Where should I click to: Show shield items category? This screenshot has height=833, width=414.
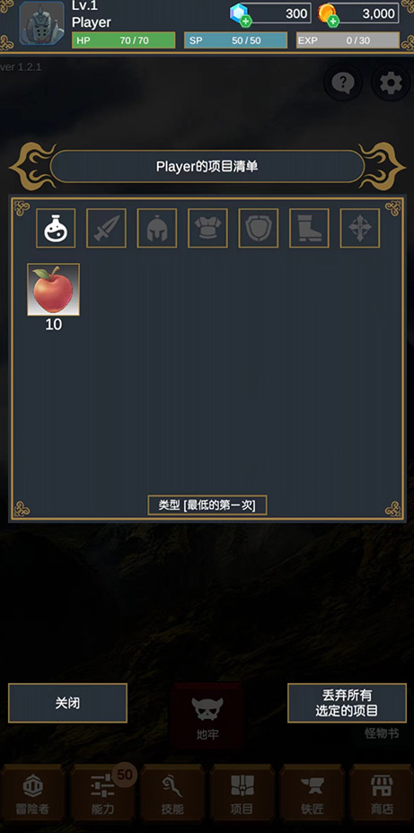(259, 228)
